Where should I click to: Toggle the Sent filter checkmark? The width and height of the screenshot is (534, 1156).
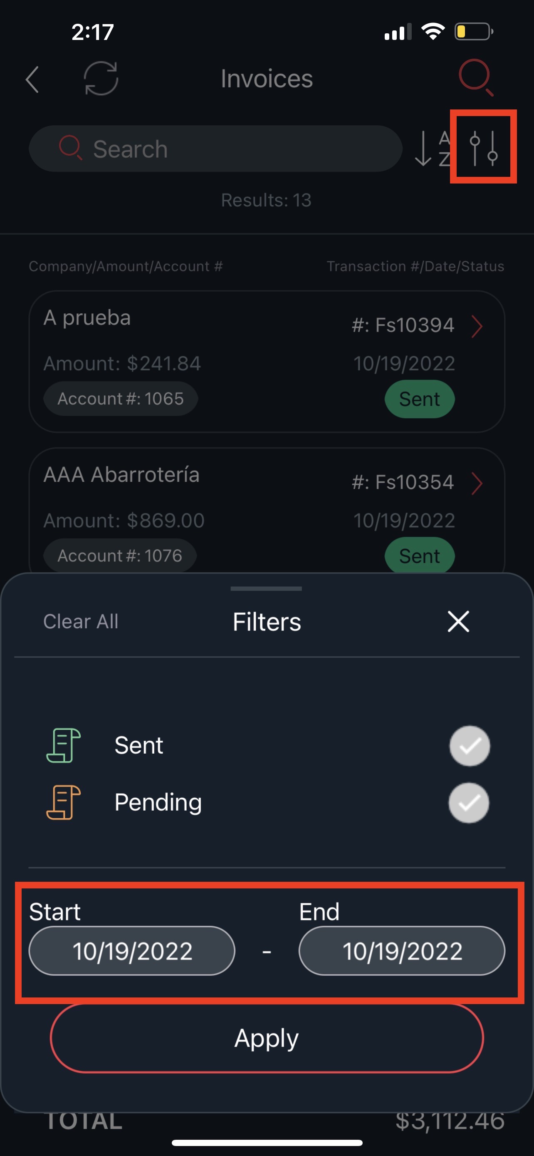[470, 746]
